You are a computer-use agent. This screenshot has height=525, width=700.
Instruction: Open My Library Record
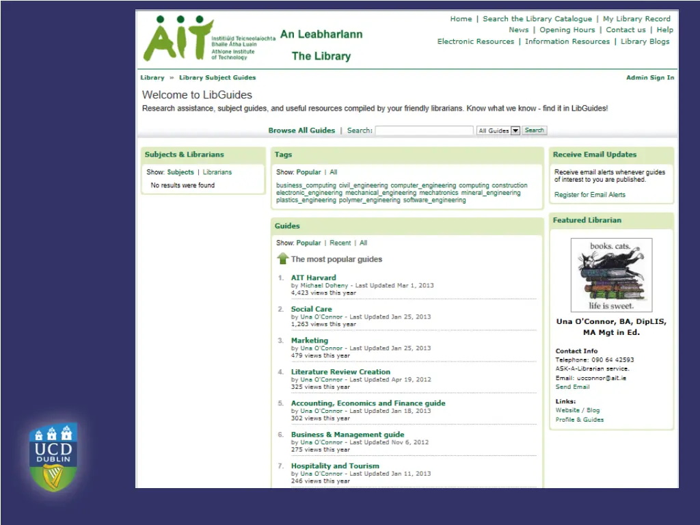coord(636,18)
